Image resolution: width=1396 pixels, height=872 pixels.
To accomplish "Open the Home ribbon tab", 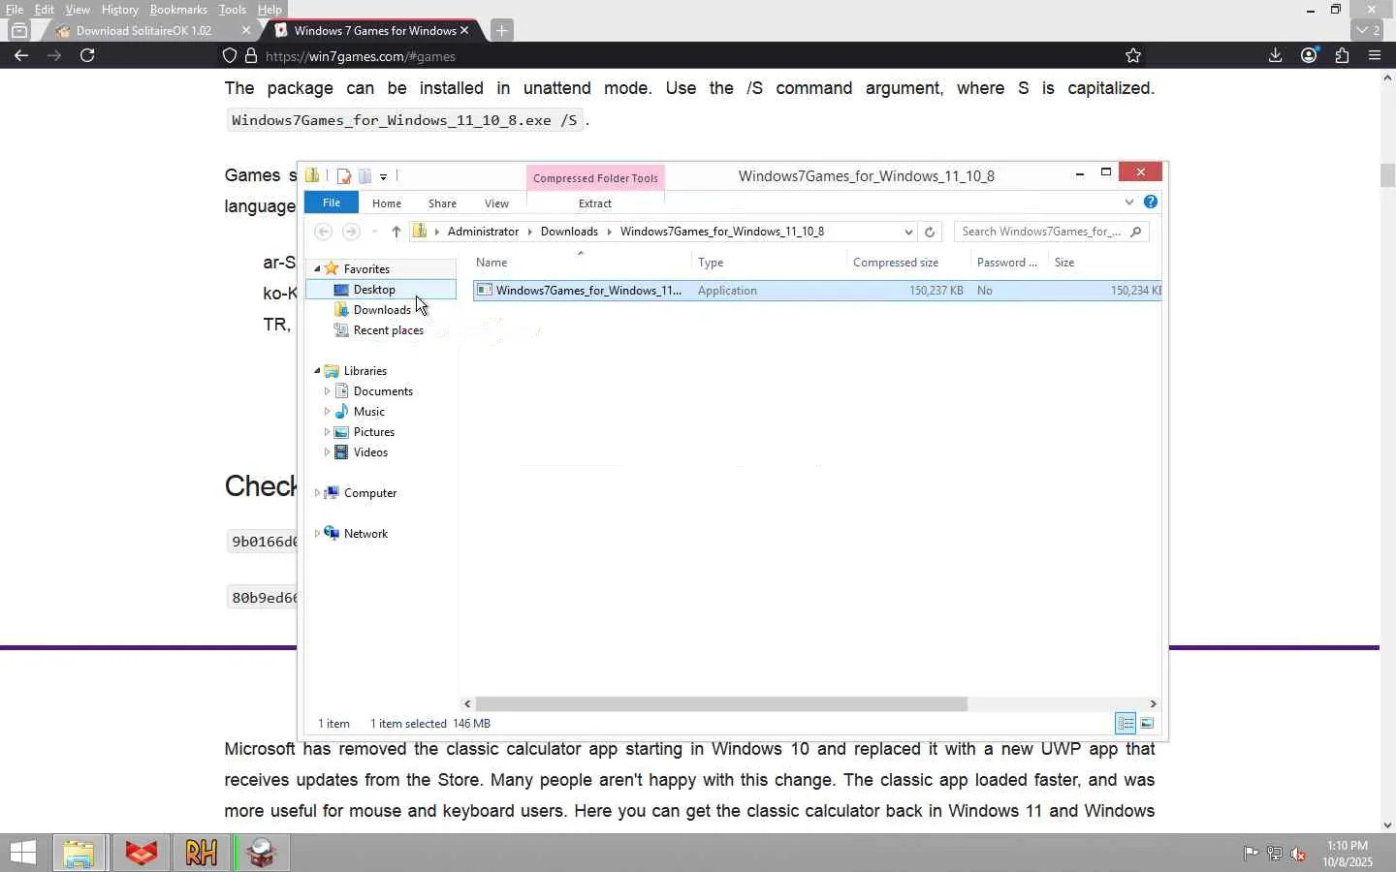I will 387,203.
